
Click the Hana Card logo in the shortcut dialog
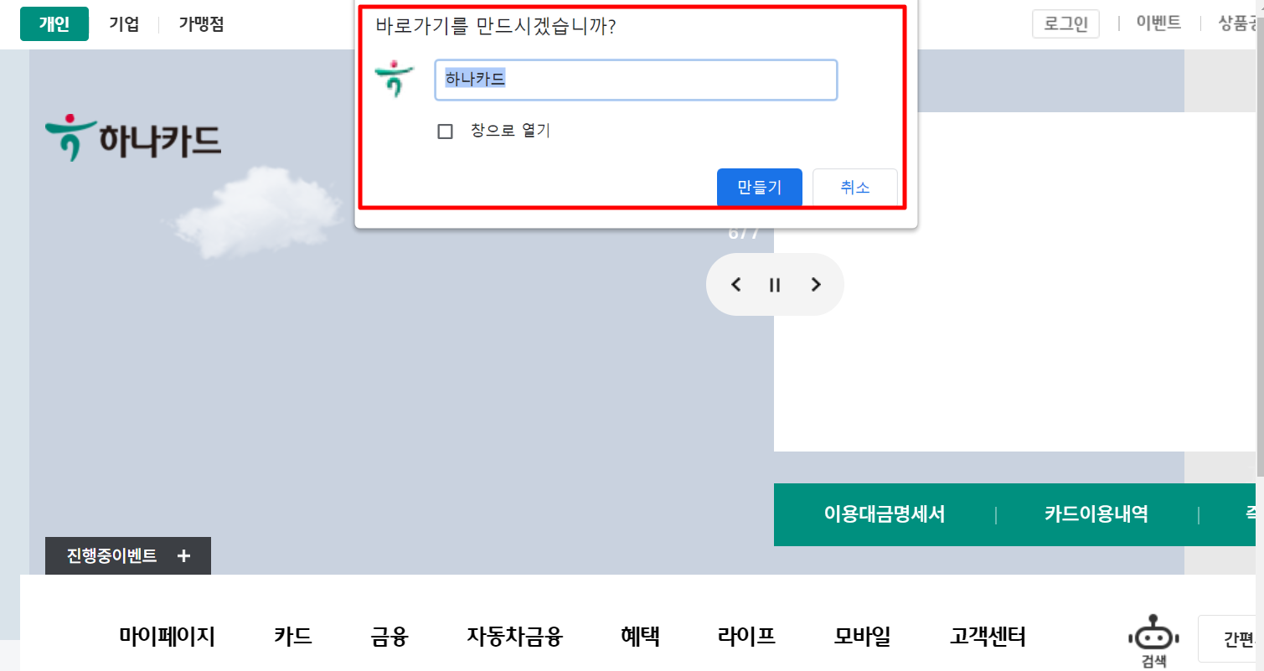[394, 80]
